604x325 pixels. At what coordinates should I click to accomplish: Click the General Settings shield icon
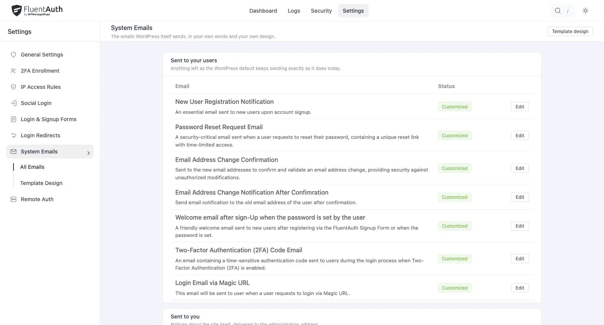click(13, 55)
